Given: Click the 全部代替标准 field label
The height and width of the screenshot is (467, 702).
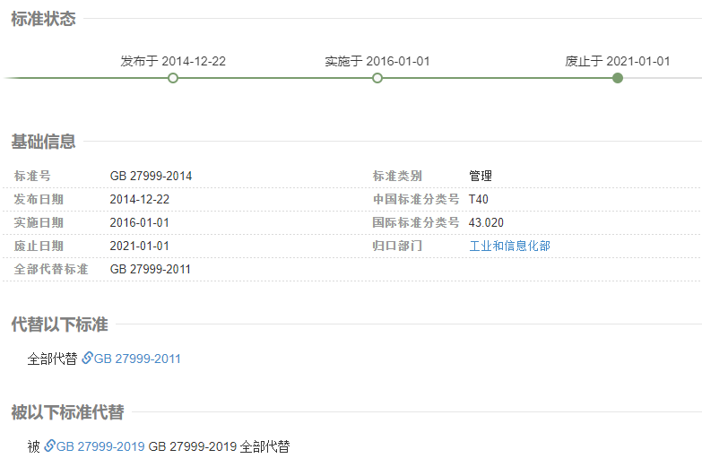Looking at the screenshot, I should pos(51,269).
